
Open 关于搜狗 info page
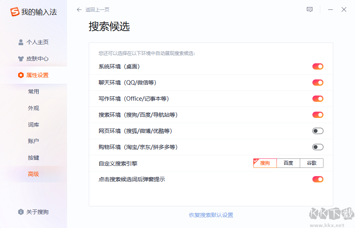(34, 212)
